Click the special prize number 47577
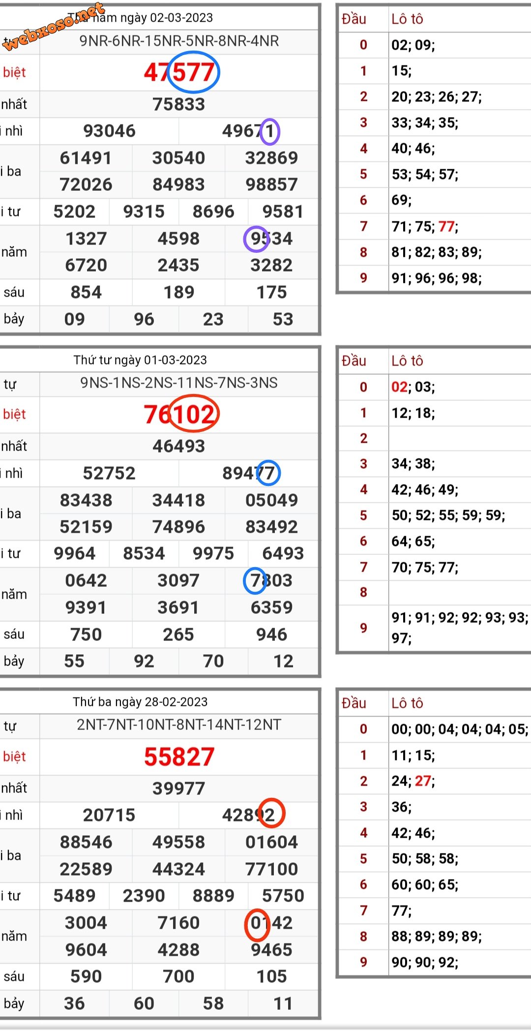Viewport: 531px width, 1031px height. [179, 72]
